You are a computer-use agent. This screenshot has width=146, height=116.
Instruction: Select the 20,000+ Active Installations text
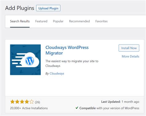(x=29, y=108)
